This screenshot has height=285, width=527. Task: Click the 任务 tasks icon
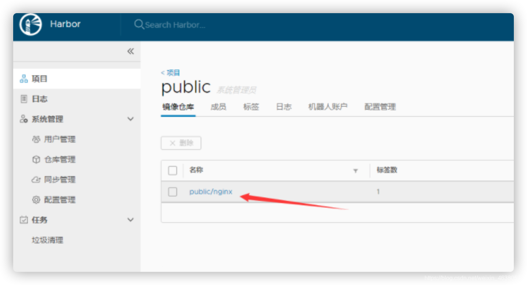pos(24,220)
